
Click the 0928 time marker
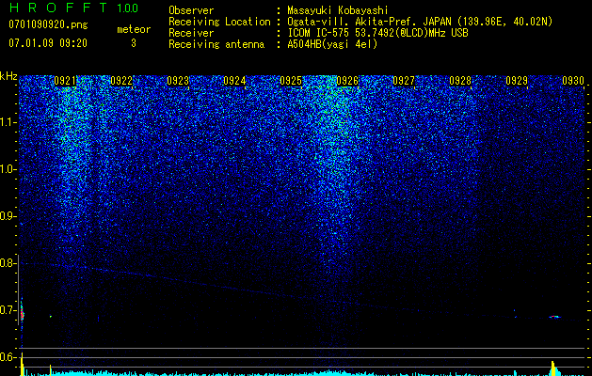pos(460,81)
